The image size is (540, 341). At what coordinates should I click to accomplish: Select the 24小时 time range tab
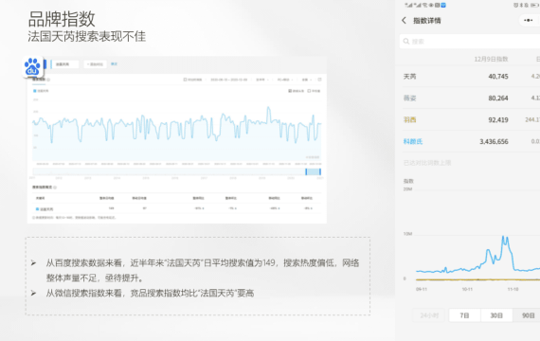tap(429, 315)
